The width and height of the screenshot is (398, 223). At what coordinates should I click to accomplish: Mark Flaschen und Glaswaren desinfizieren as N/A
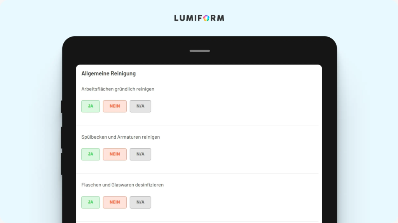pos(140,202)
